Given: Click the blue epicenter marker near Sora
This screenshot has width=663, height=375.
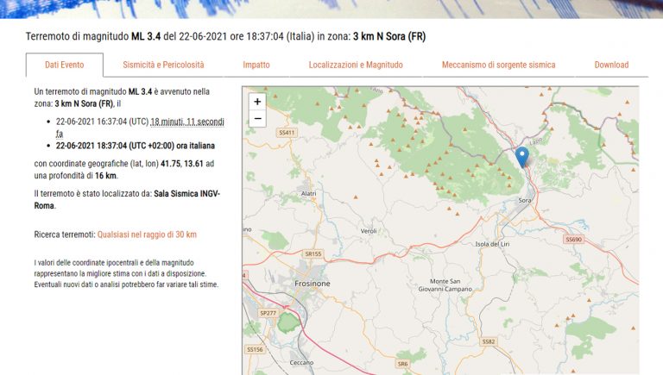Looking at the screenshot, I should (521, 157).
